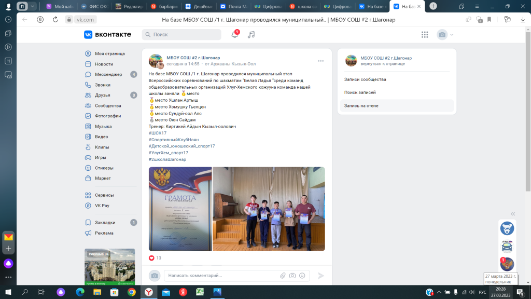Open VK notifications bell icon
This screenshot has height=299, width=531.
(x=234, y=35)
